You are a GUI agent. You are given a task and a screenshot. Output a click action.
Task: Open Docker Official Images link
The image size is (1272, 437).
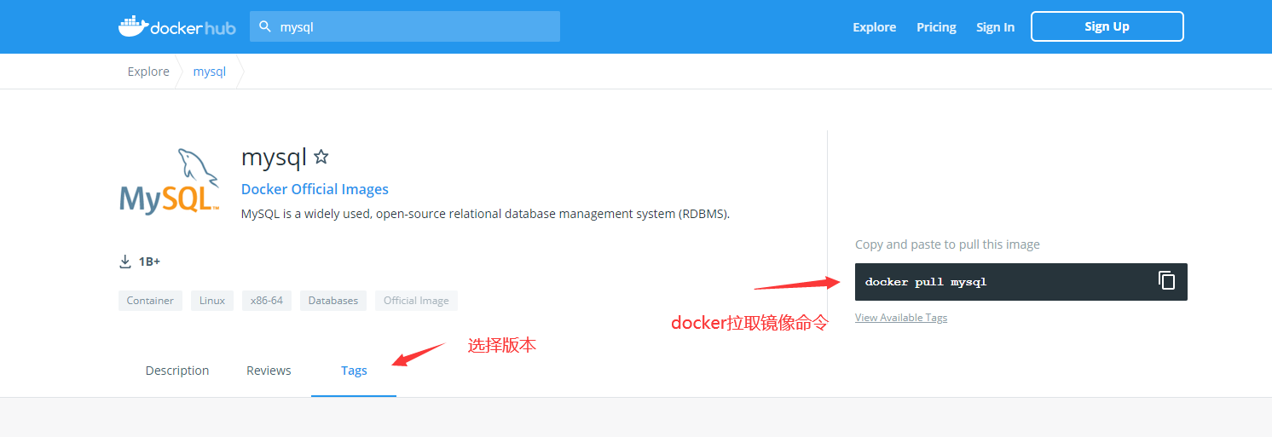(x=315, y=189)
